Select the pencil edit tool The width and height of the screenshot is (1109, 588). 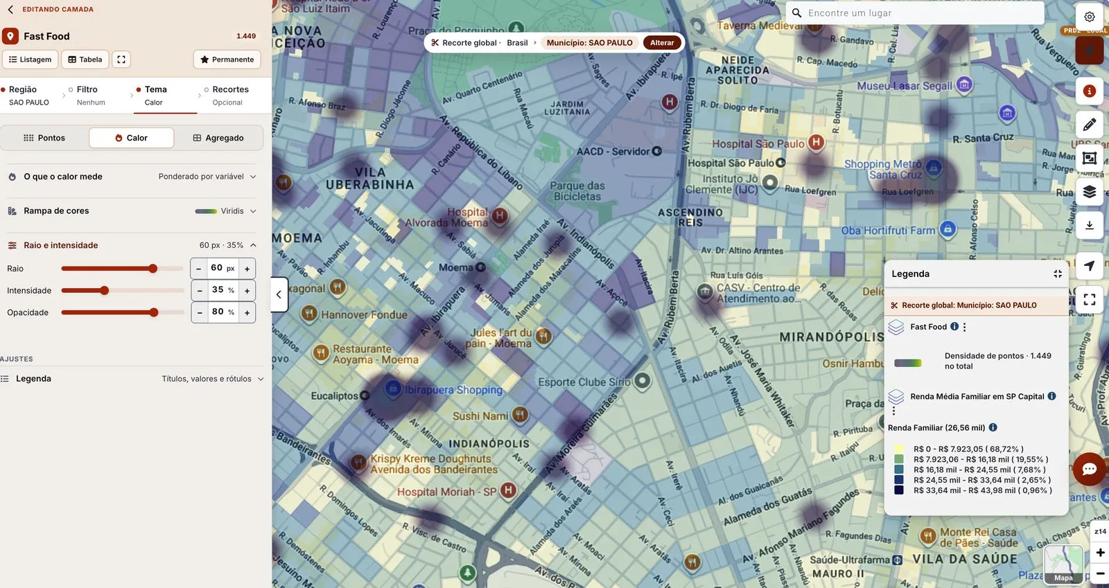pos(1090,125)
